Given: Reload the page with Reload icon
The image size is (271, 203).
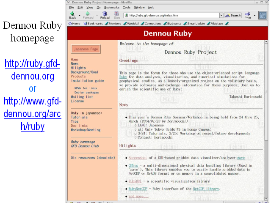Looking at the screenshot, I should pos(105,14).
